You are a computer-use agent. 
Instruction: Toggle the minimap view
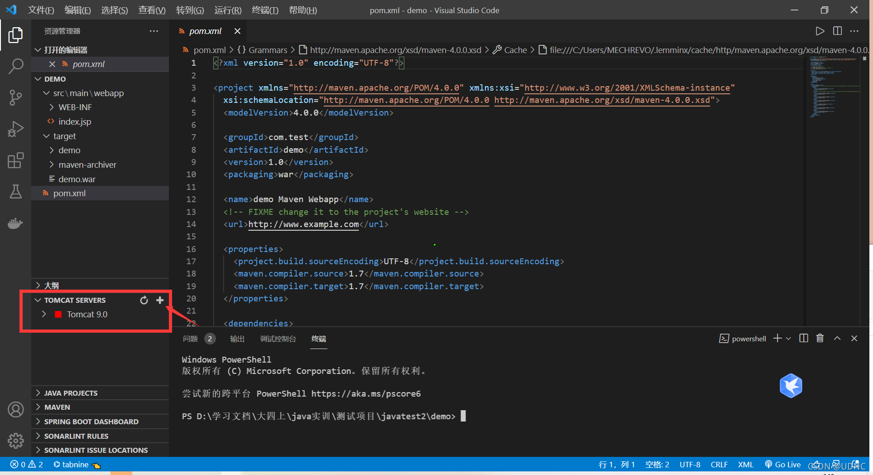pyautogui.click(x=833, y=91)
